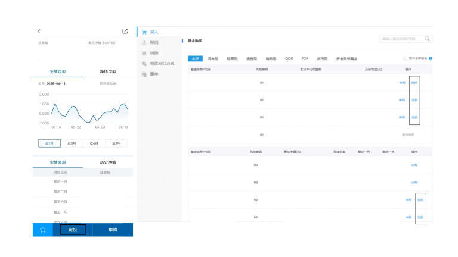Select the 近1月 chart period
The image size is (458, 257).
pyautogui.click(x=49, y=143)
